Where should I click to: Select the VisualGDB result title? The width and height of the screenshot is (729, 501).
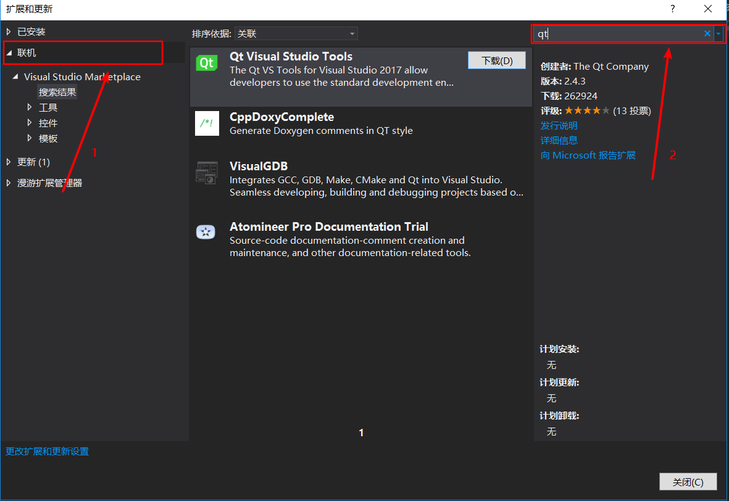259,167
